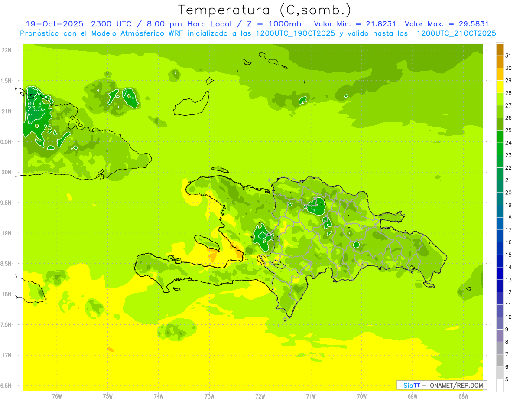This screenshot has height=402, width=520.
Task: Click the '71W' longitude axis label
Action: coord(311,396)
